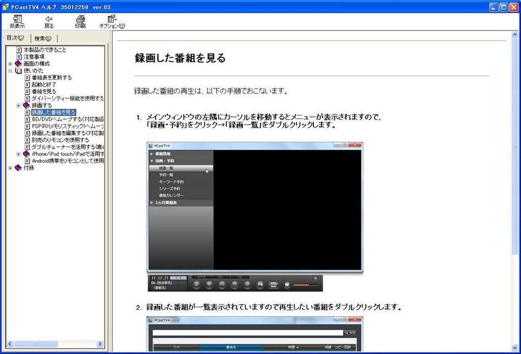Click page icon beside 番組を見る

coord(27,92)
